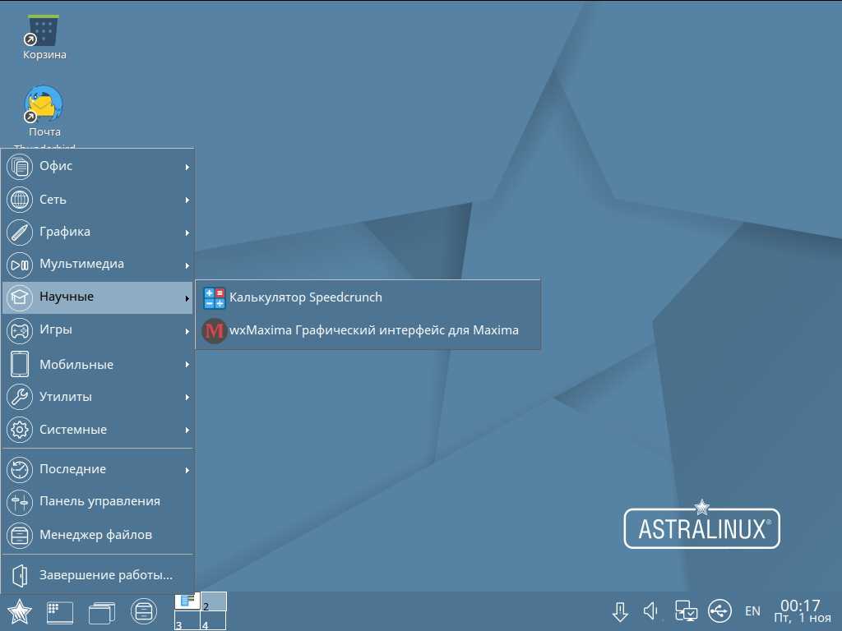Switch keyboard layout via EN indicator

tap(752, 611)
